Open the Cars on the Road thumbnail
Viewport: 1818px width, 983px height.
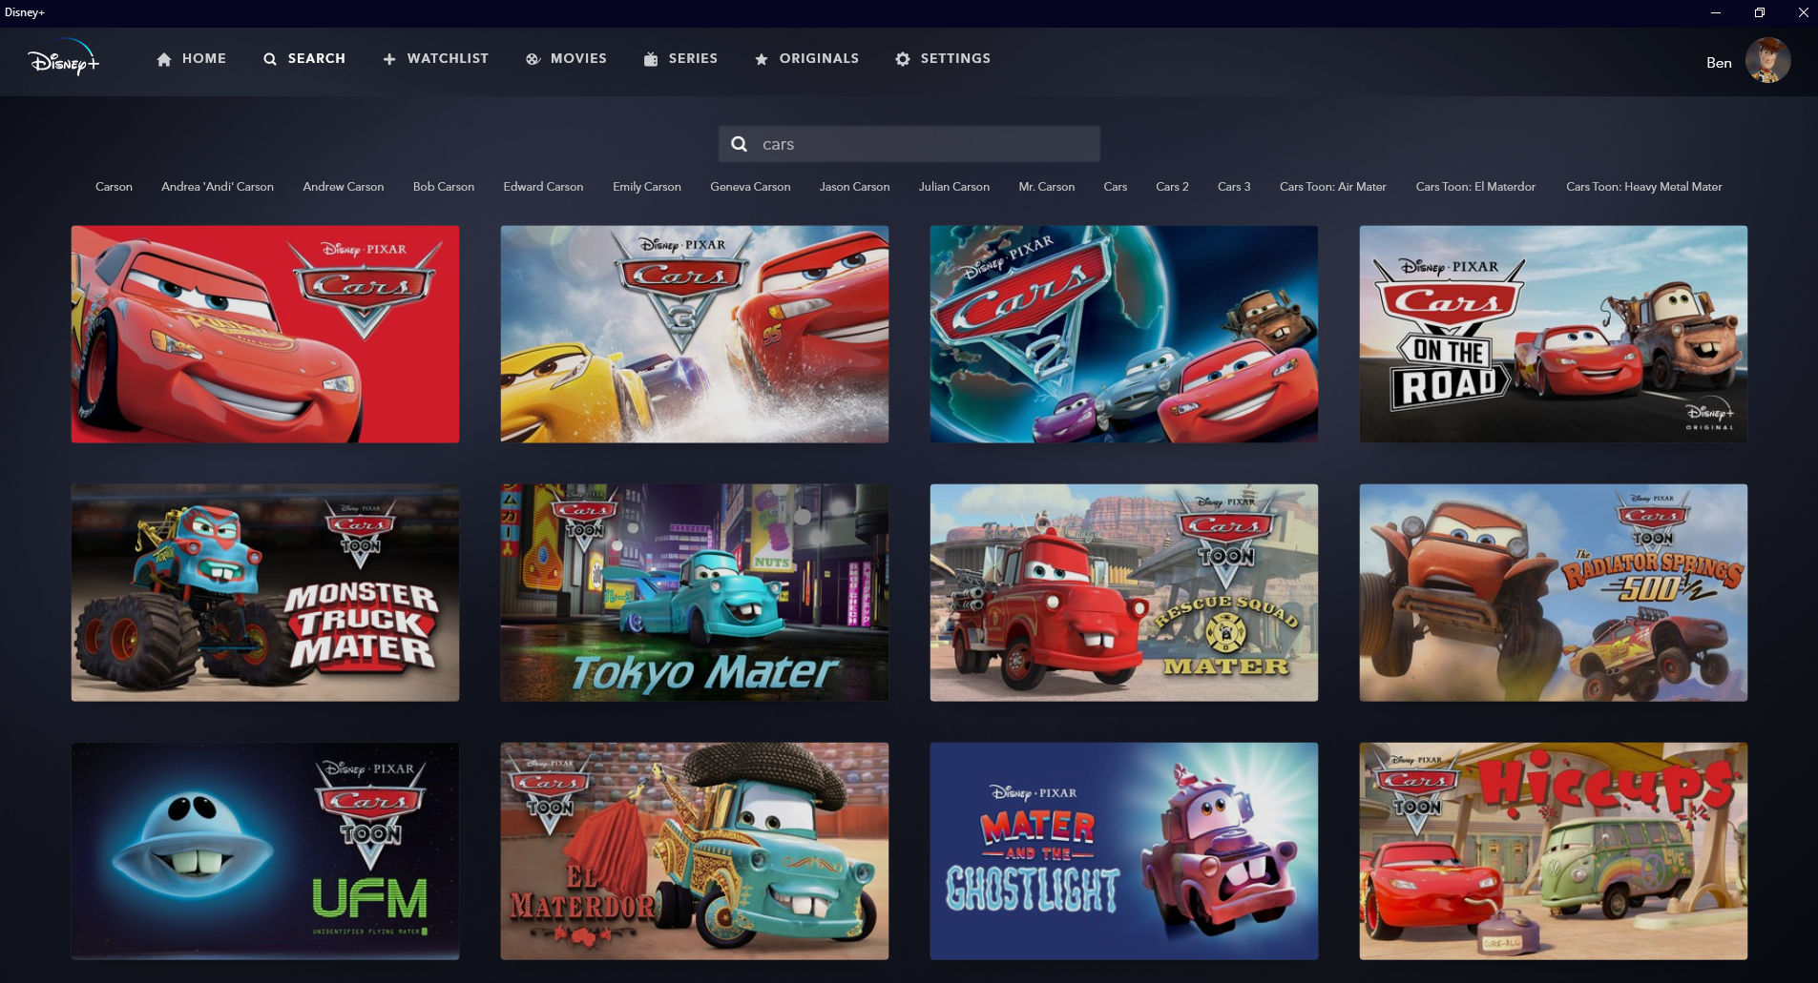pos(1554,334)
